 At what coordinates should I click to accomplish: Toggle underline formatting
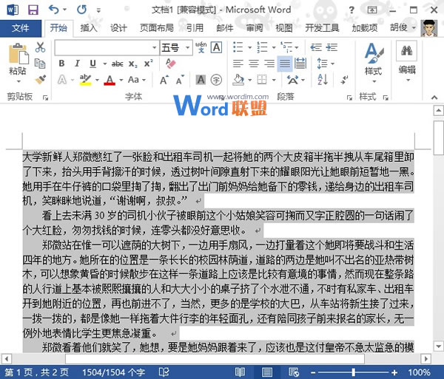(x=92, y=64)
